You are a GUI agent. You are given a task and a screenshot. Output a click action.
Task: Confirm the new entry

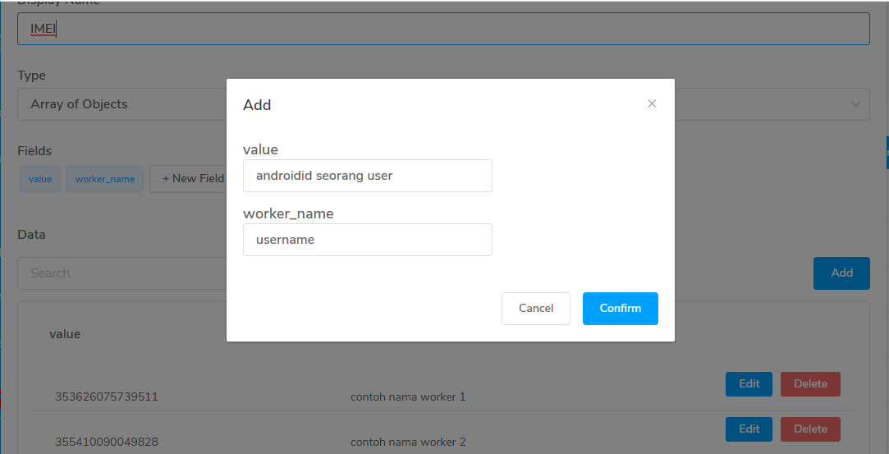[620, 308]
